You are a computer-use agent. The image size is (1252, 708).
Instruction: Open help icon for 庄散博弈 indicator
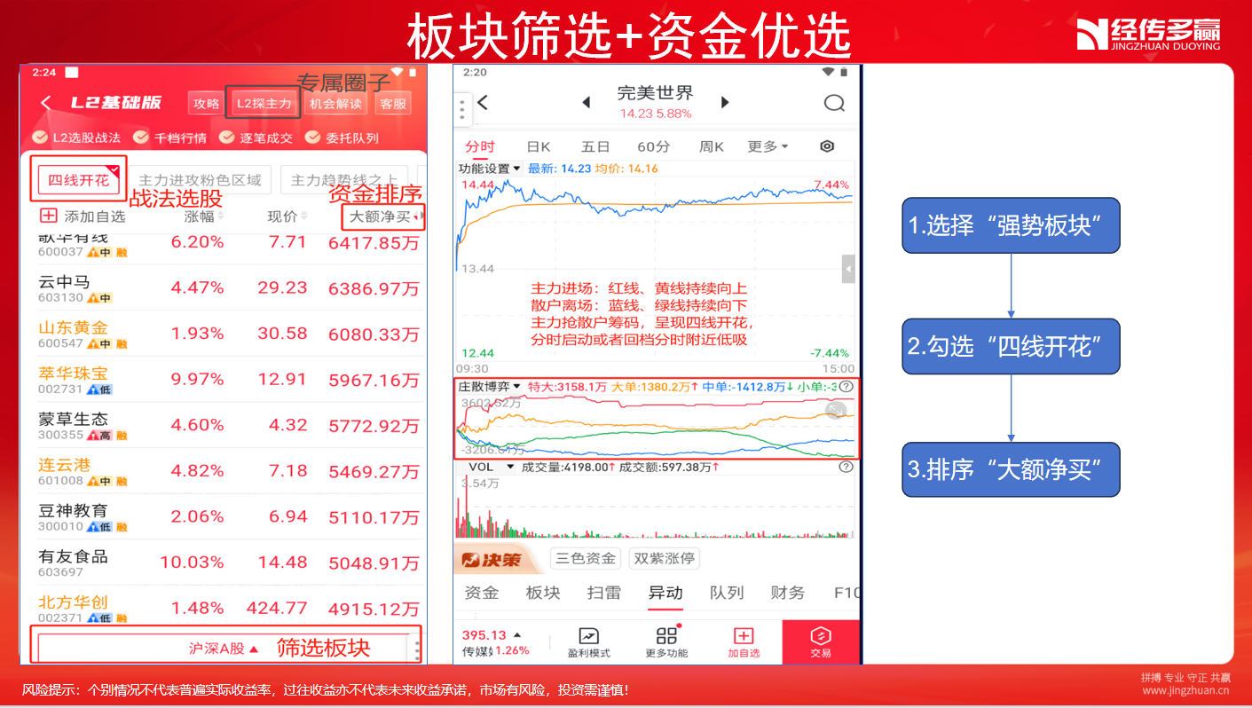tap(846, 387)
